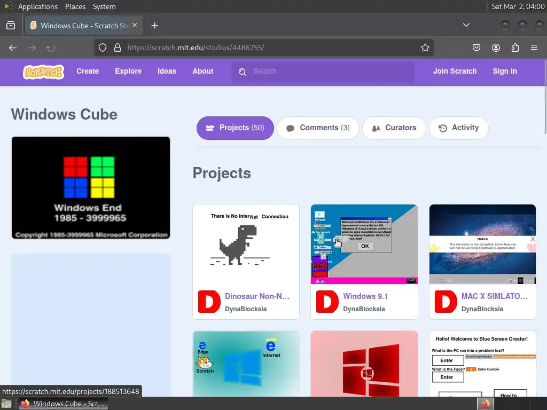Click the clock Sat Mar 2, 04:00
The image size is (547, 410).
tap(518, 6)
